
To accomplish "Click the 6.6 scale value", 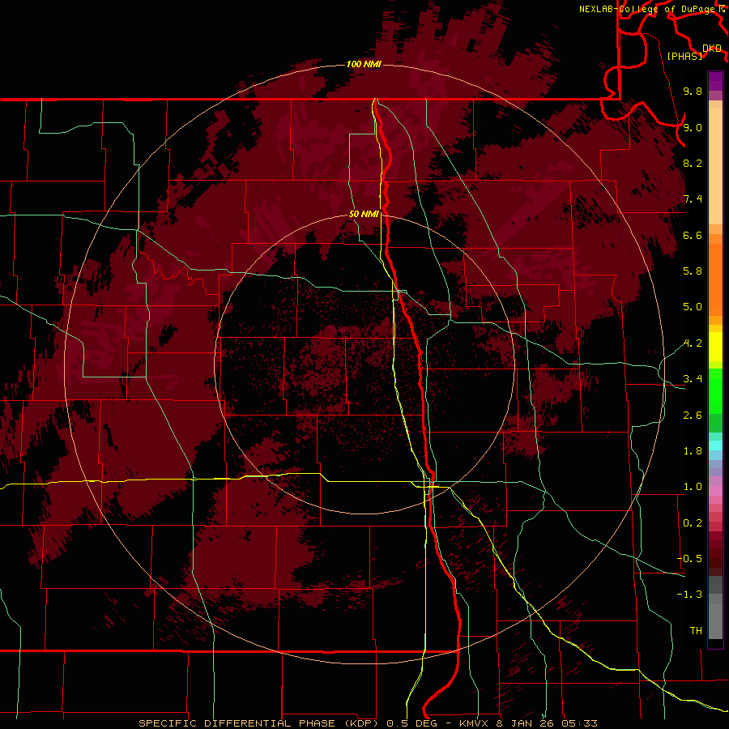I will click(x=693, y=235).
